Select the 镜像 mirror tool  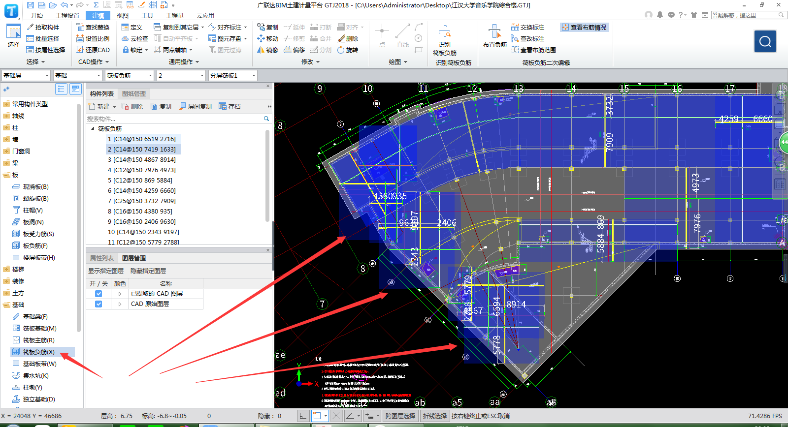267,50
